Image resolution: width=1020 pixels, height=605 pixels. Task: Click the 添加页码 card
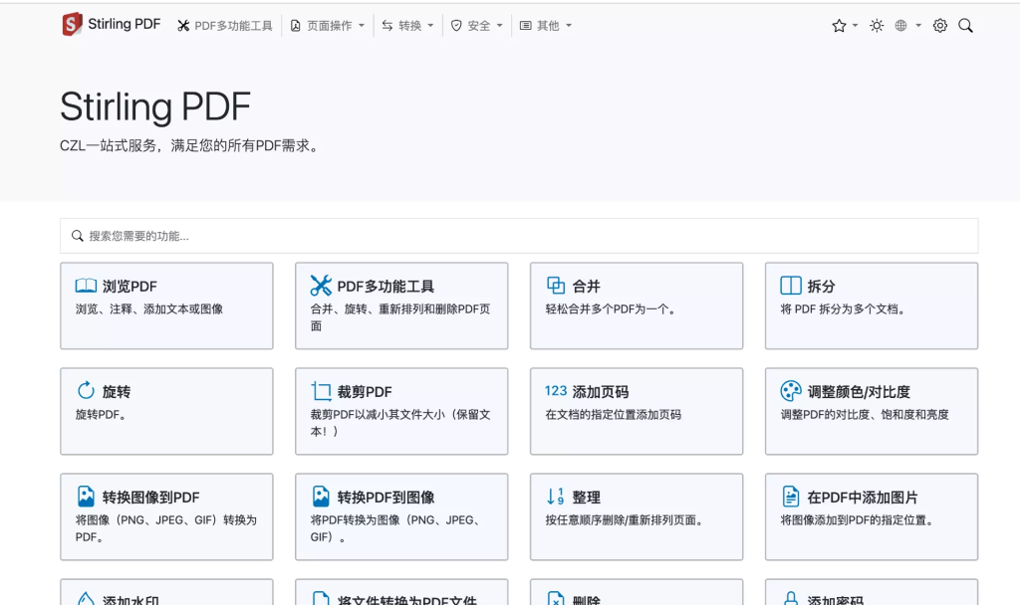pyautogui.click(x=637, y=411)
